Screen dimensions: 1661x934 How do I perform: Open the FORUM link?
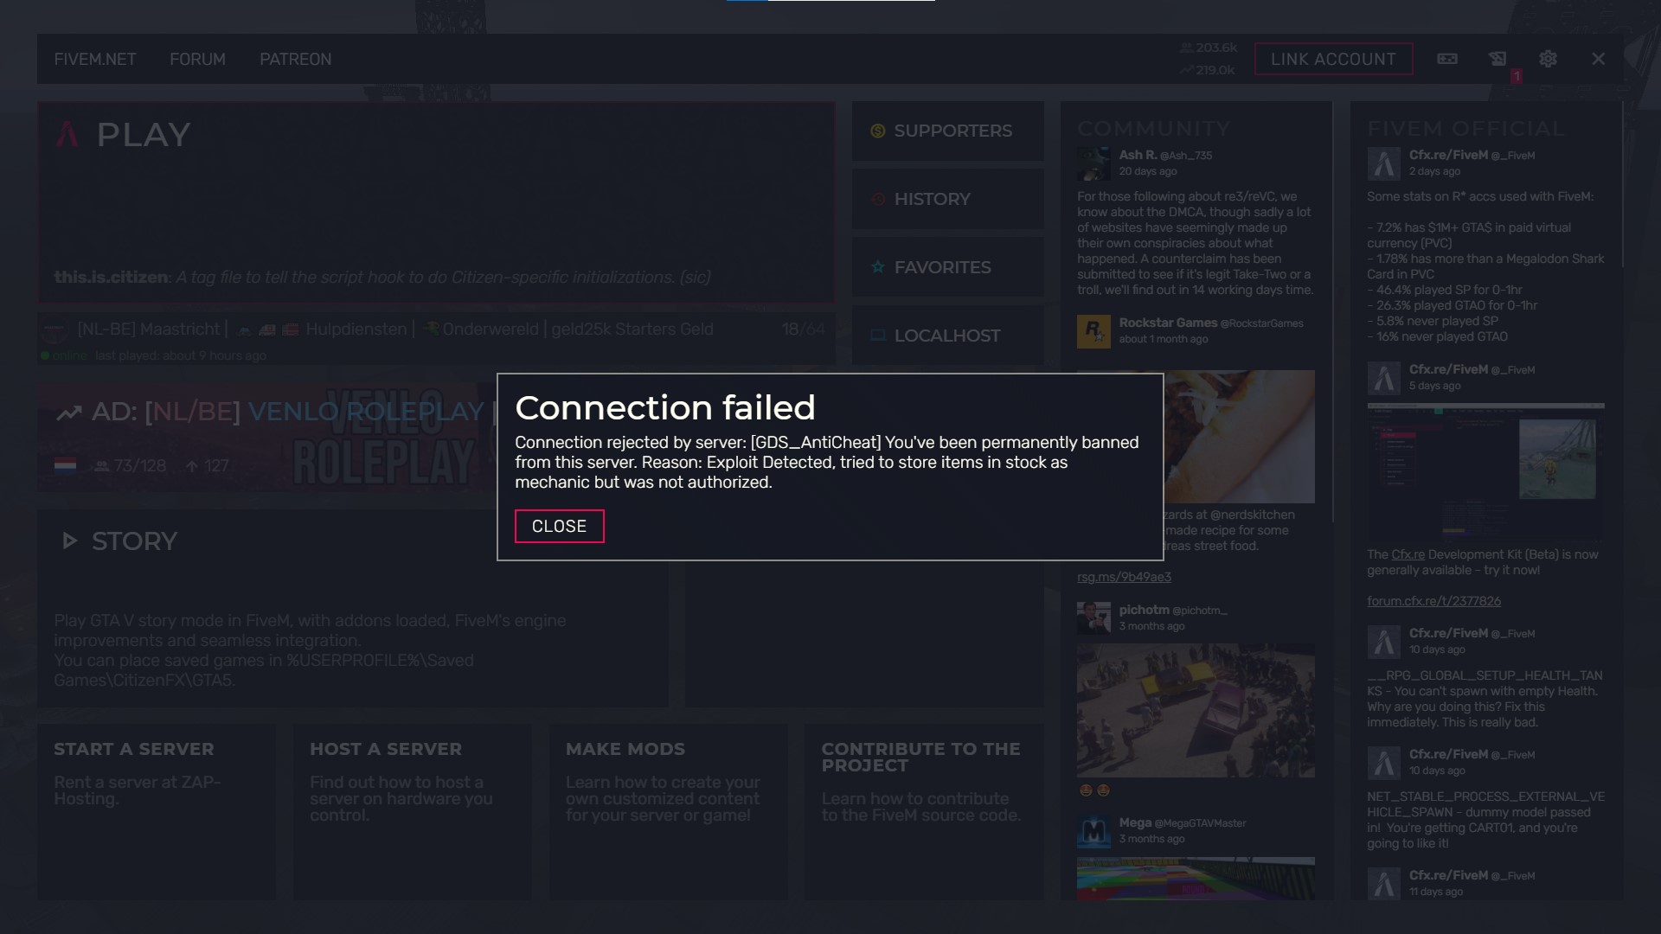point(197,59)
